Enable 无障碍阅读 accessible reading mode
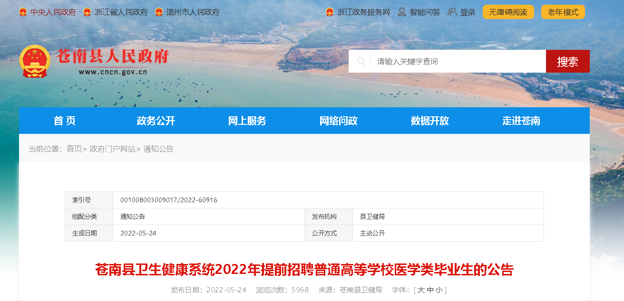The height and width of the screenshot is (301, 624). point(508,12)
